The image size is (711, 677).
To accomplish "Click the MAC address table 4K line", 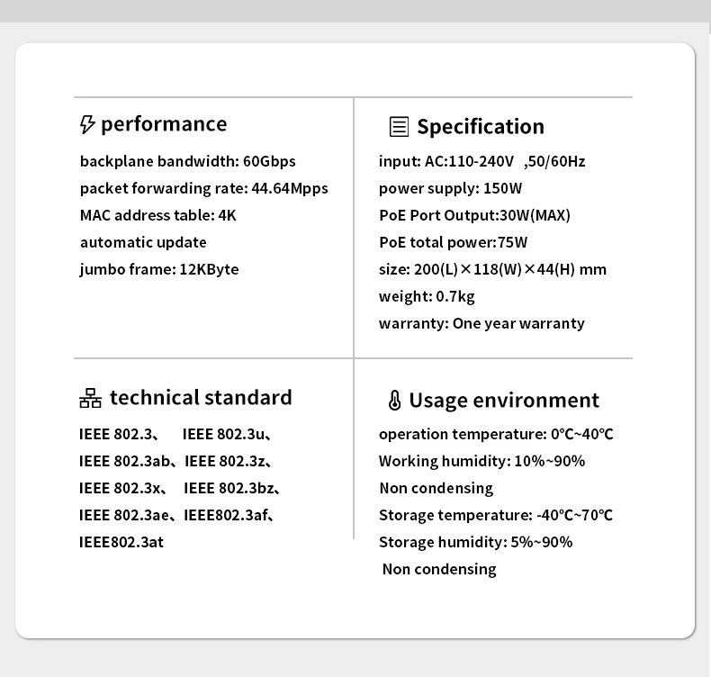I will click(157, 216).
